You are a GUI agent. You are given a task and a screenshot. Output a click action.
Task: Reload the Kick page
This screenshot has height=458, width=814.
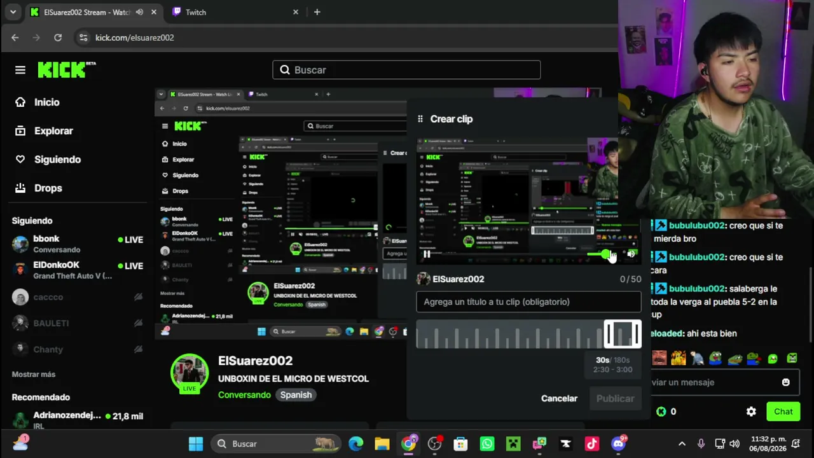(58, 38)
